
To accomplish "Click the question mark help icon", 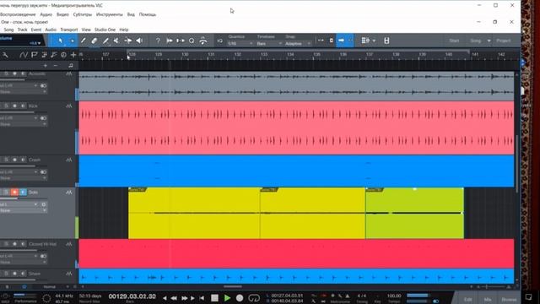I will [158, 41].
